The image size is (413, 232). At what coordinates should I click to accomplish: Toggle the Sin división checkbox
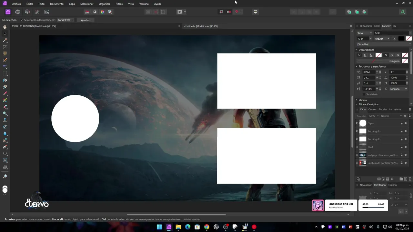coord(364,94)
